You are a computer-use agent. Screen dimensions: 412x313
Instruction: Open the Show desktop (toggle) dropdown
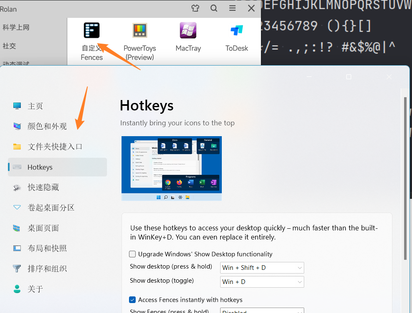click(x=262, y=282)
